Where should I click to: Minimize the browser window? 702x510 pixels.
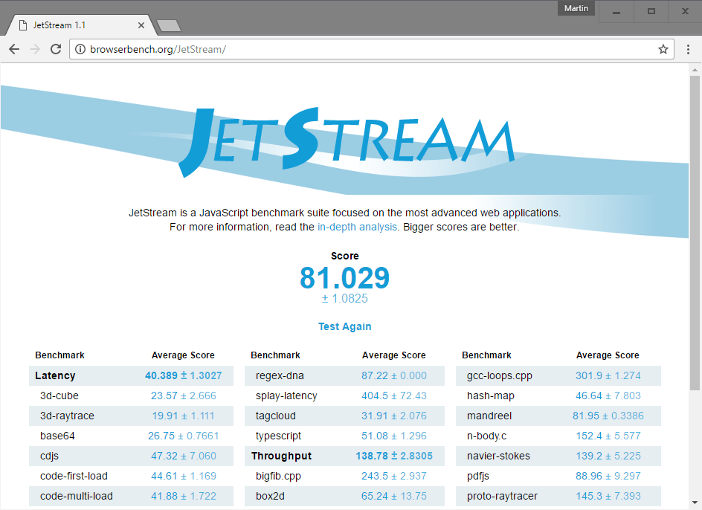616,12
